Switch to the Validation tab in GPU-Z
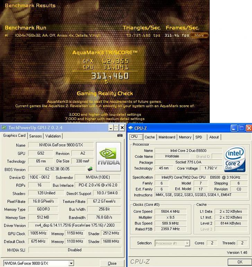The height and width of the screenshot is (267, 252). click(53, 136)
